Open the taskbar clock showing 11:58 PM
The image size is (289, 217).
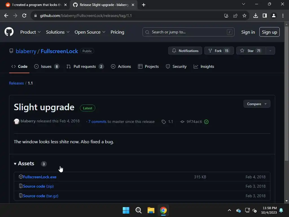point(269,210)
